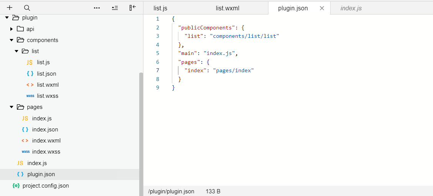The width and height of the screenshot is (433, 196).
Task: Click the plus icon to add new file
Action: [x=10, y=8]
